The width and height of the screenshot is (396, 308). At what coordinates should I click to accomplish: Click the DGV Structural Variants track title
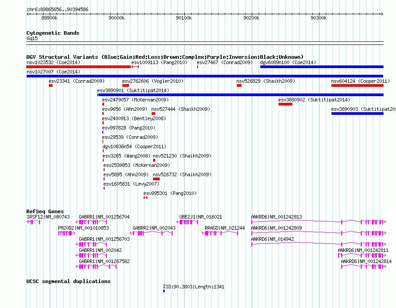[165, 57]
